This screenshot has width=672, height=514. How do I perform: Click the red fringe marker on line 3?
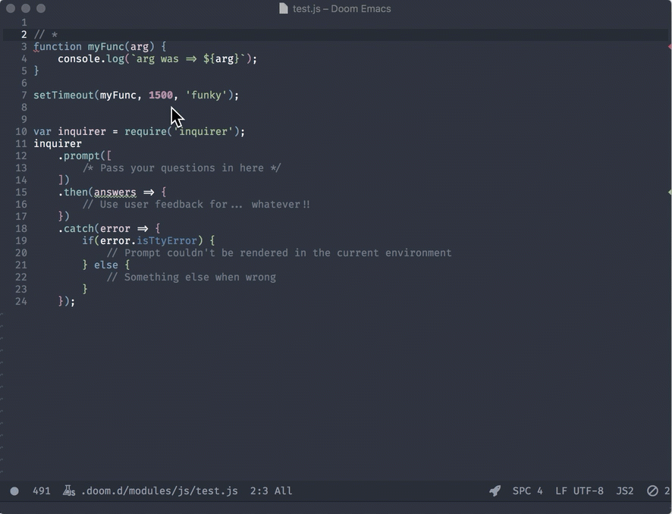click(x=670, y=46)
